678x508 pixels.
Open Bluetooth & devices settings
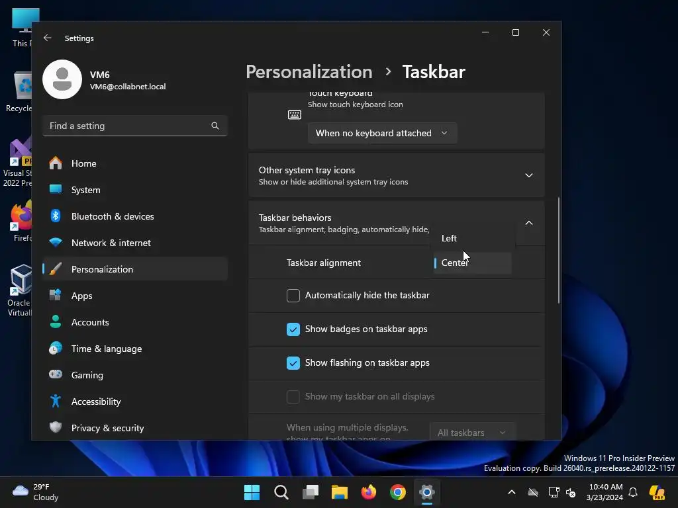[135, 216]
